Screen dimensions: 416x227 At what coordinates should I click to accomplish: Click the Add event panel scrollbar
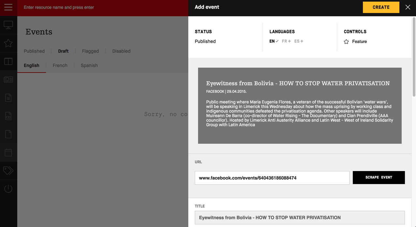tap(414, 57)
